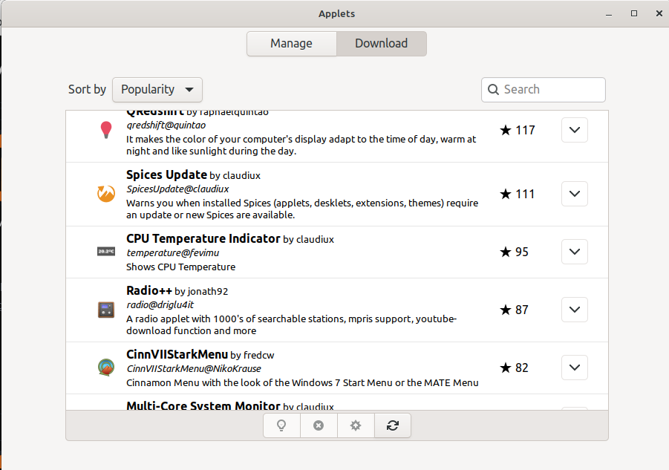Open the Radio++ chevron dropdown
Image resolution: width=669 pixels, height=470 pixels.
click(x=574, y=310)
